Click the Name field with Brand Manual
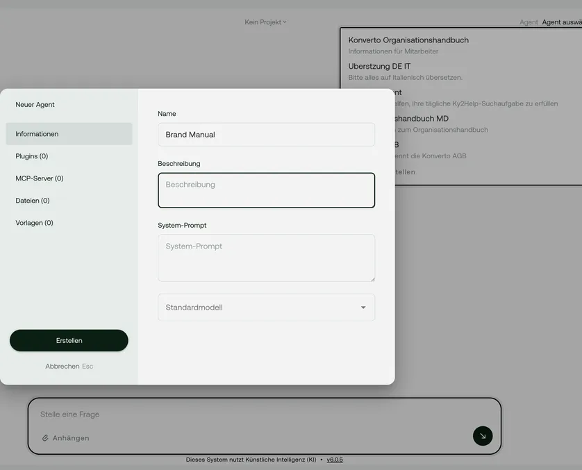 266,135
